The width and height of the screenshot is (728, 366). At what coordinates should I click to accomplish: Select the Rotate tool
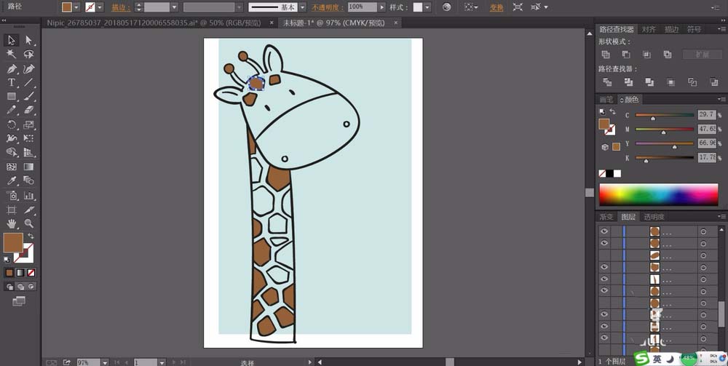[x=11, y=124]
